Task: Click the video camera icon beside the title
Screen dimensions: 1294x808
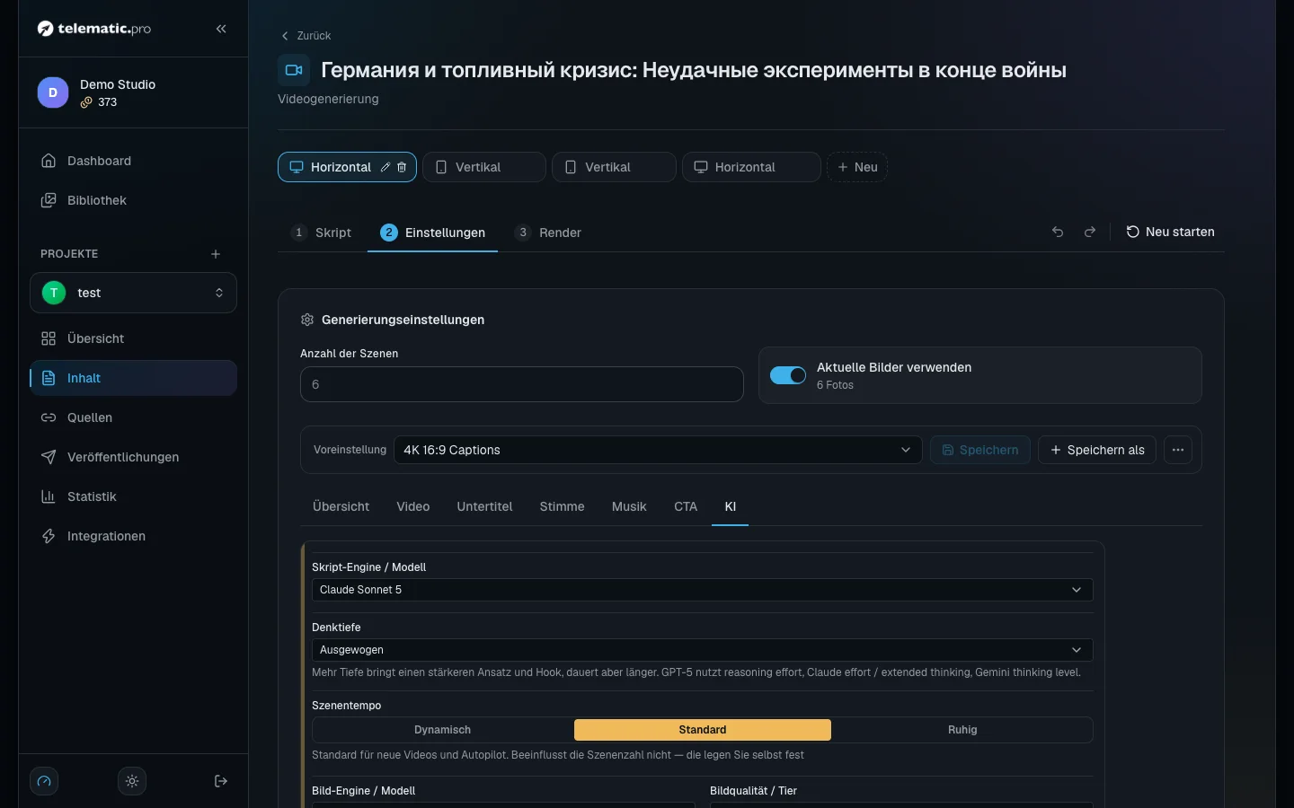Action: (294, 70)
